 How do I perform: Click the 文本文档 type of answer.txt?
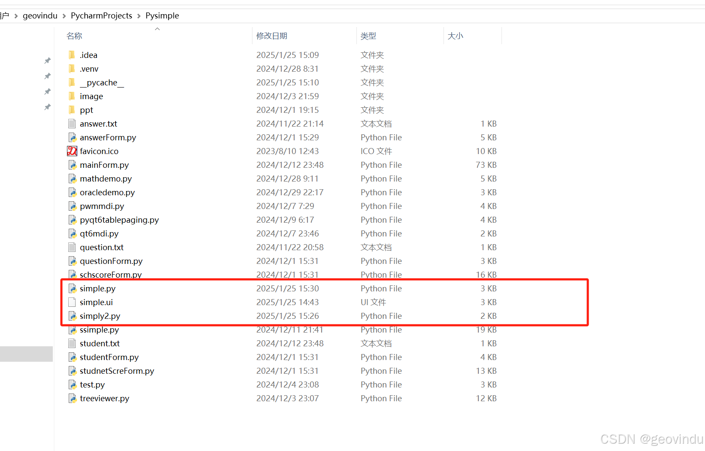[x=376, y=124]
